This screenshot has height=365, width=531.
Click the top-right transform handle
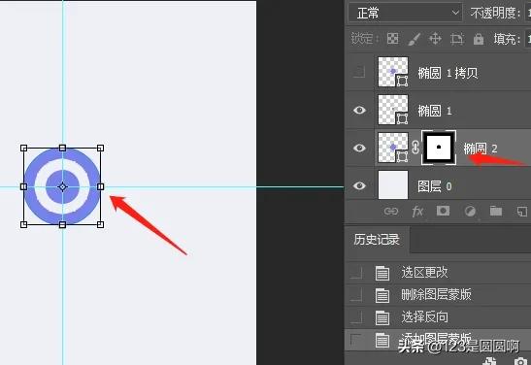100,148
